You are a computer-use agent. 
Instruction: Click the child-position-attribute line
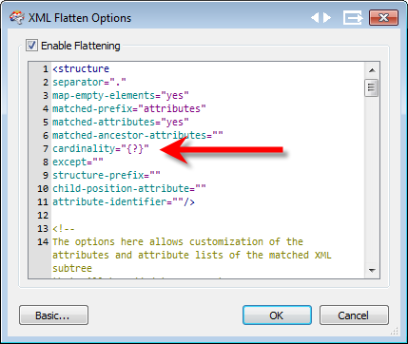coord(129,188)
